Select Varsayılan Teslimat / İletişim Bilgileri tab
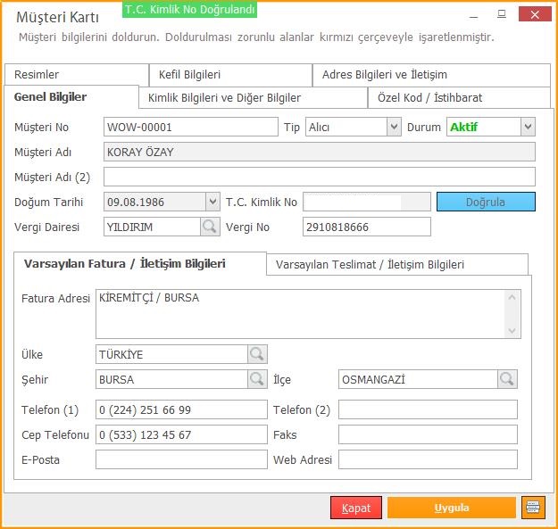 (396, 264)
